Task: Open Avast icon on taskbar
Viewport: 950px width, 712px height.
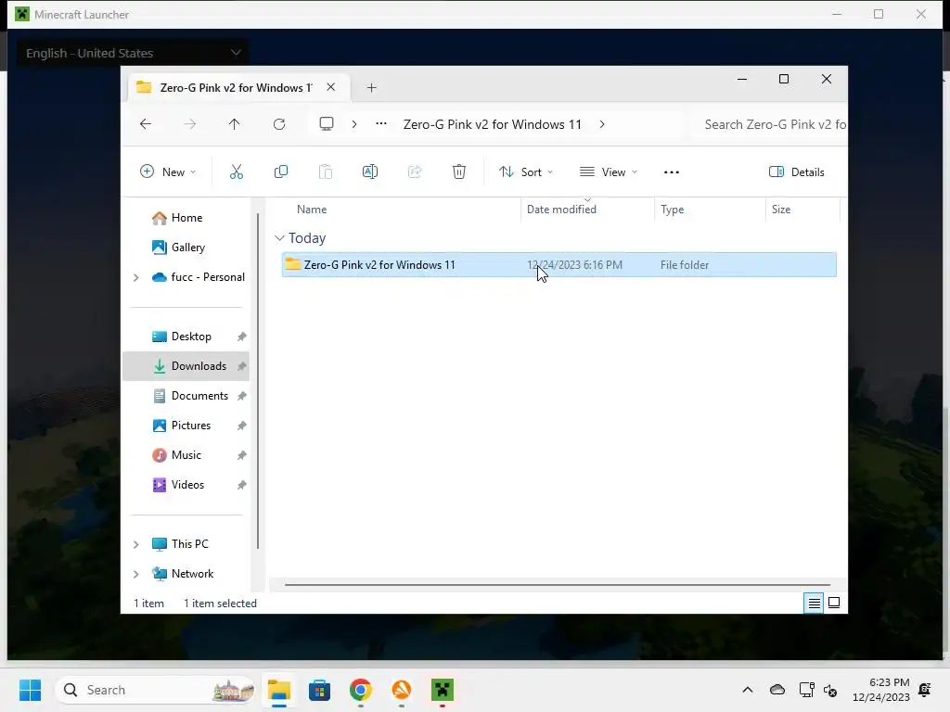Action: click(402, 690)
